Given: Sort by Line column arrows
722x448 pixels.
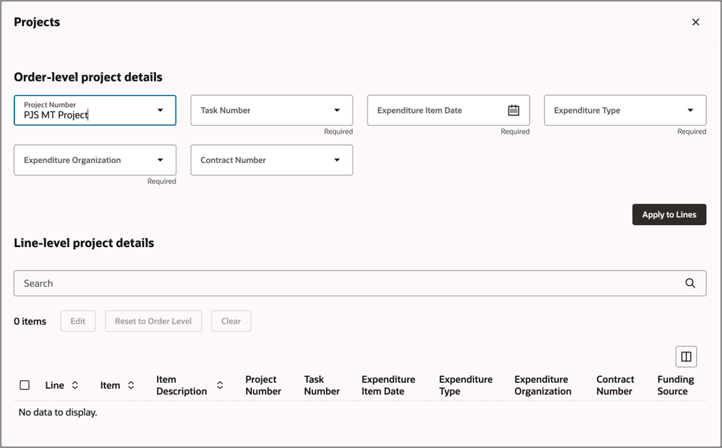Looking at the screenshot, I should (74, 385).
